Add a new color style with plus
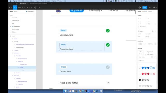 click(155, 57)
